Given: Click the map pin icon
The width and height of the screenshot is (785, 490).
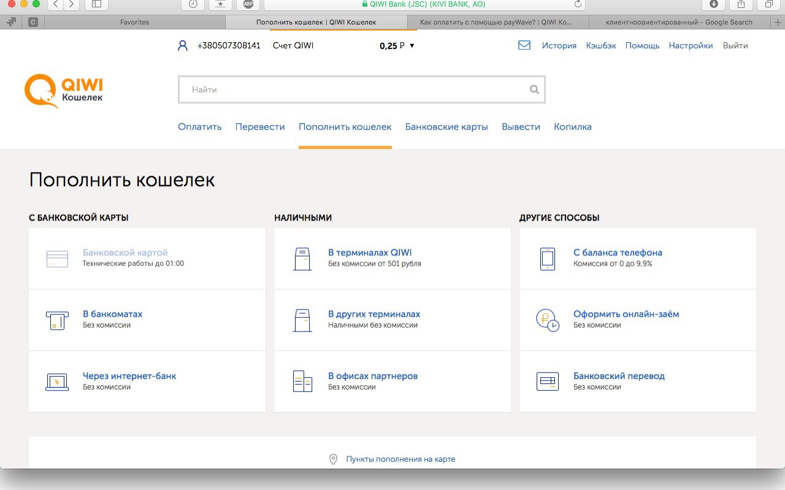Looking at the screenshot, I should click(x=334, y=459).
